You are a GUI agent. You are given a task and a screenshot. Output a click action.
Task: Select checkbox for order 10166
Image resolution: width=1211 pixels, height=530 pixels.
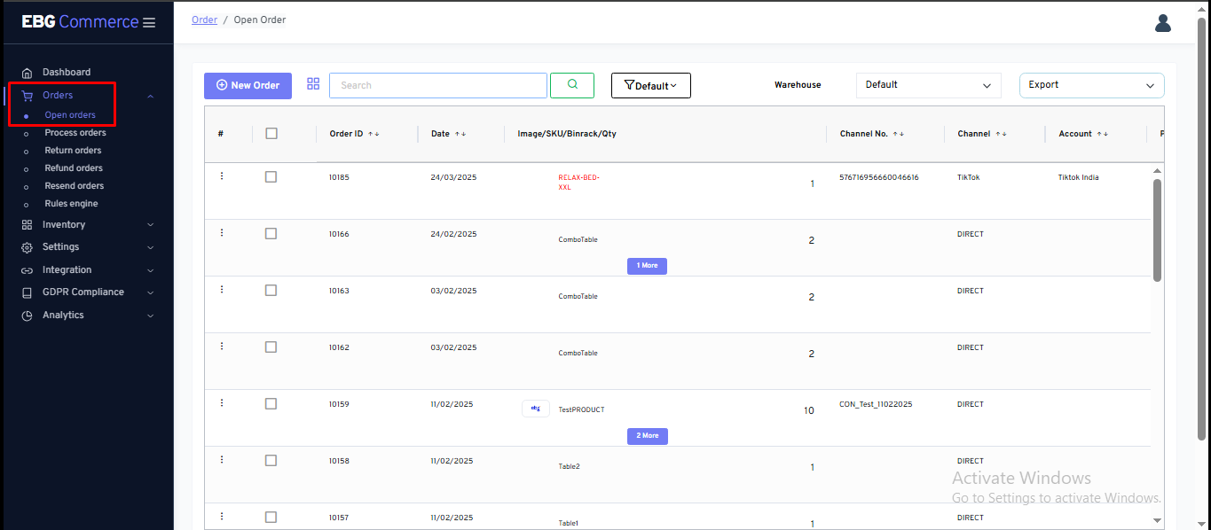click(271, 234)
